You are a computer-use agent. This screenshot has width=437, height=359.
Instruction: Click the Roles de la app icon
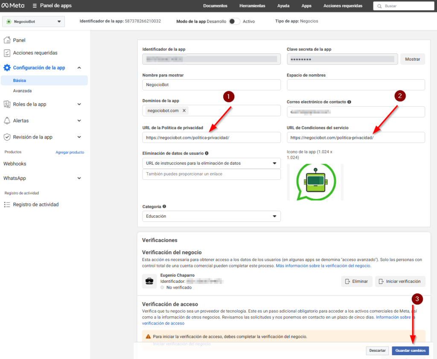[x=7, y=104]
